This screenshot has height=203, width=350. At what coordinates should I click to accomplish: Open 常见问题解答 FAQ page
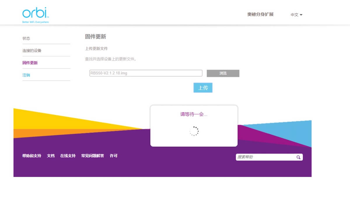click(x=93, y=156)
